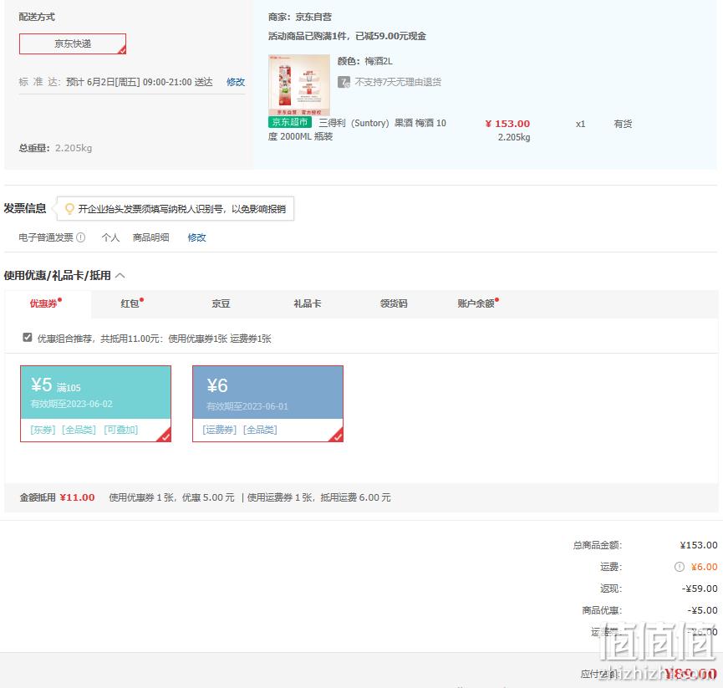
Task: Click 修改 to edit invoice information
Action: [197, 237]
